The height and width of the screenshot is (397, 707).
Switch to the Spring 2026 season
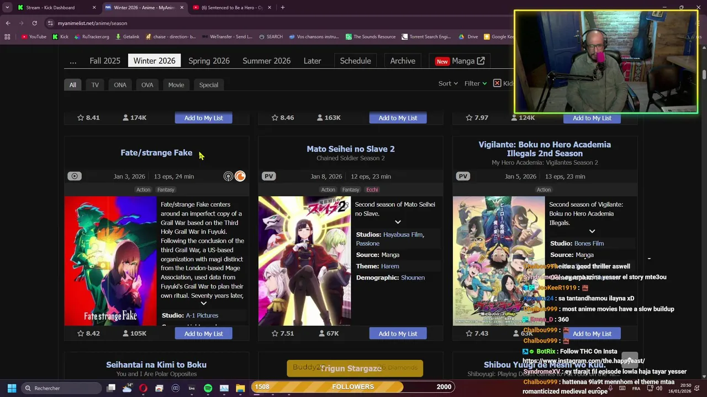(x=209, y=61)
